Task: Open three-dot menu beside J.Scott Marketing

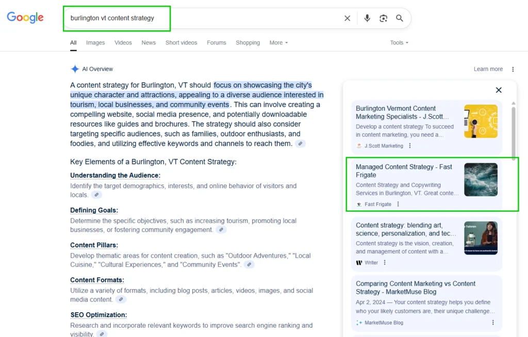Action: coord(410,146)
